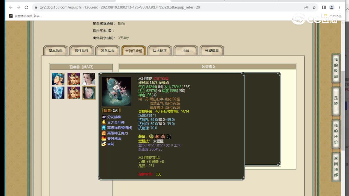Click the 召唤兽 (共8只) panel header
This screenshot has height=196, width=349.
(81, 67)
